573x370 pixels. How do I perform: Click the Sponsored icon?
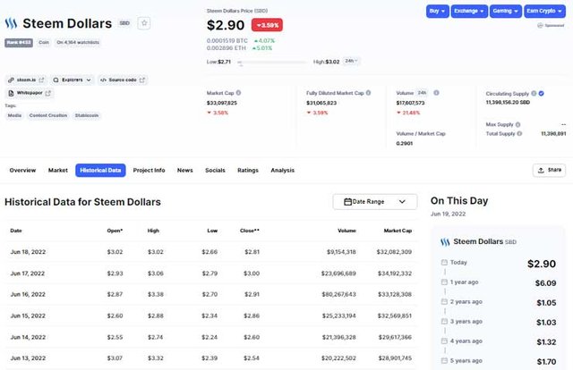[x=540, y=25]
